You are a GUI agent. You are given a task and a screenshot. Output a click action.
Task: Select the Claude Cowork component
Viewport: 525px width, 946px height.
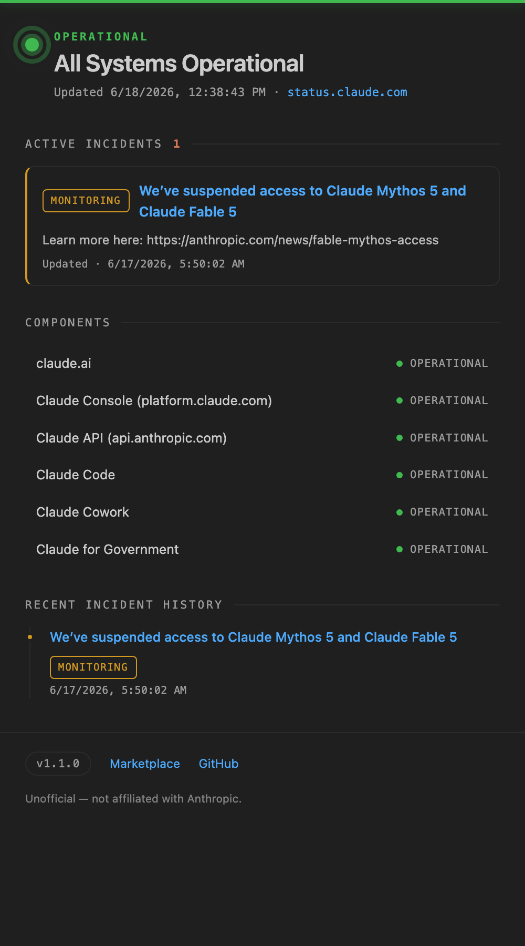[x=262, y=512]
